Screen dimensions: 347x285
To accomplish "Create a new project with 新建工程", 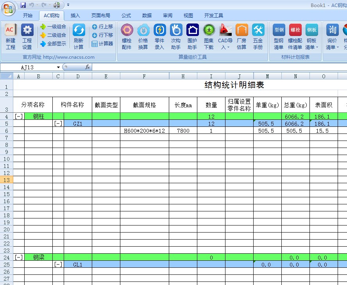I will (11, 37).
